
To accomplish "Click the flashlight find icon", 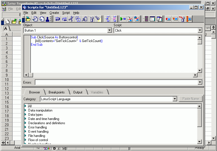I will 98,19.
